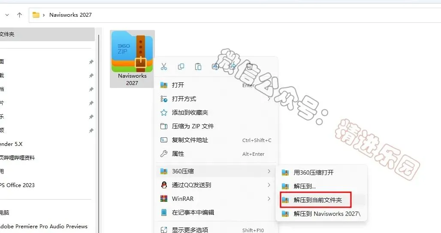Screen dimensions: 441x233
Task: Click Navisworks 2027 in the address bar
Action: 70,15
